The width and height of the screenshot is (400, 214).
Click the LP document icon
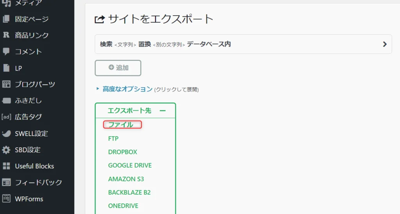[6, 68]
